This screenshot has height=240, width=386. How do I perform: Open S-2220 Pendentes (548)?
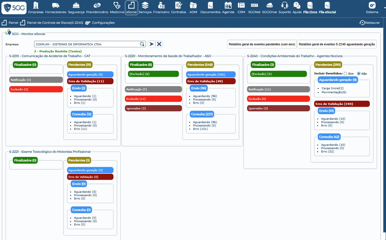pyautogui.click(x=200, y=65)
